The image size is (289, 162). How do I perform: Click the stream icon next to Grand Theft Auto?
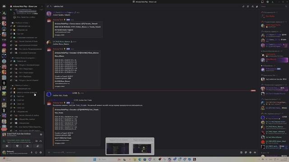point(41,135)
